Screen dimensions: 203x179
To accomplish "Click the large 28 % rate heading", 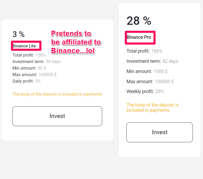I will coord(139,21).
